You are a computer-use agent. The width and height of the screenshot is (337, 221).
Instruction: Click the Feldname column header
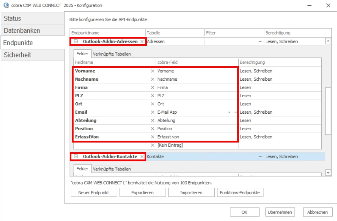(x=114, y=62)
